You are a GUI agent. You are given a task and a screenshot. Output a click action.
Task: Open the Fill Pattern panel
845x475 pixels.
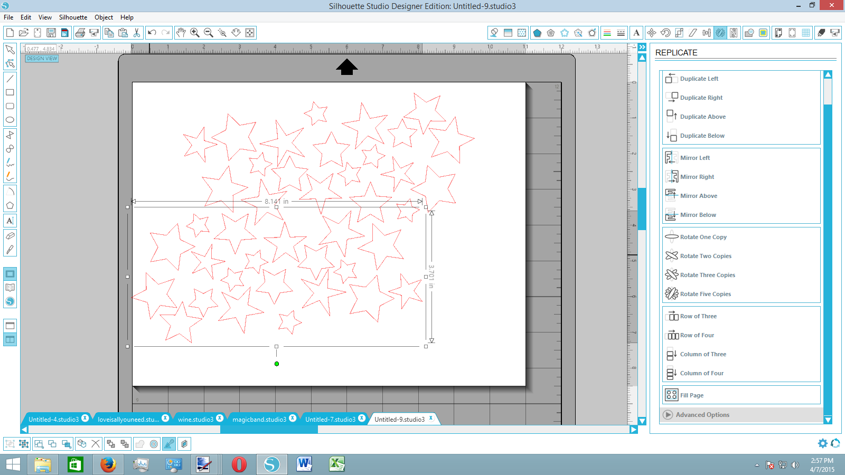coord(522,33)
